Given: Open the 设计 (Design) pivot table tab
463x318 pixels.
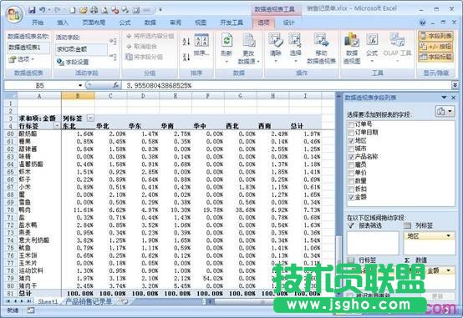Looking at the screenshot, I should pyautogui.click(x=289, y=23).
